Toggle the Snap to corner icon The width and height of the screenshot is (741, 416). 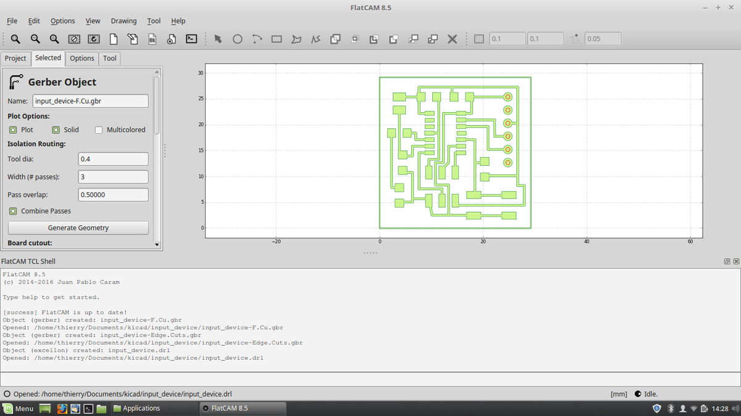click(x=575, y=39)
